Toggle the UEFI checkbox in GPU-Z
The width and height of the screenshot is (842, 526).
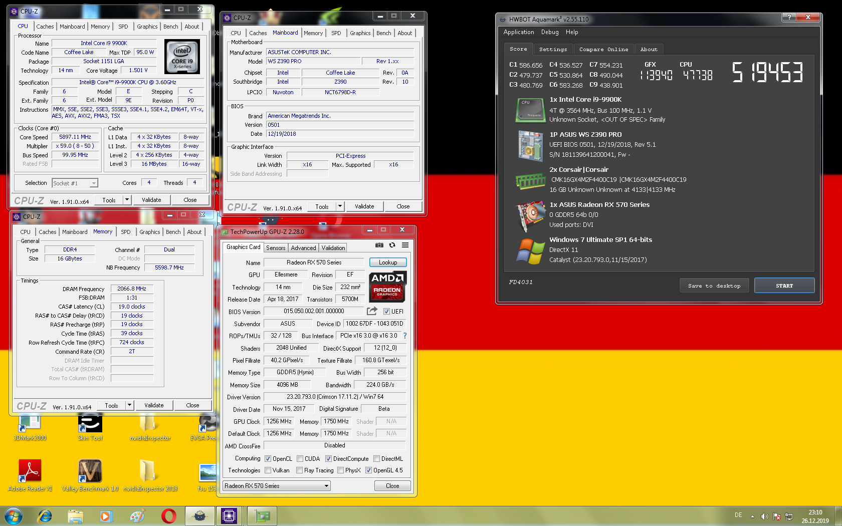click(x=386, y=311)
